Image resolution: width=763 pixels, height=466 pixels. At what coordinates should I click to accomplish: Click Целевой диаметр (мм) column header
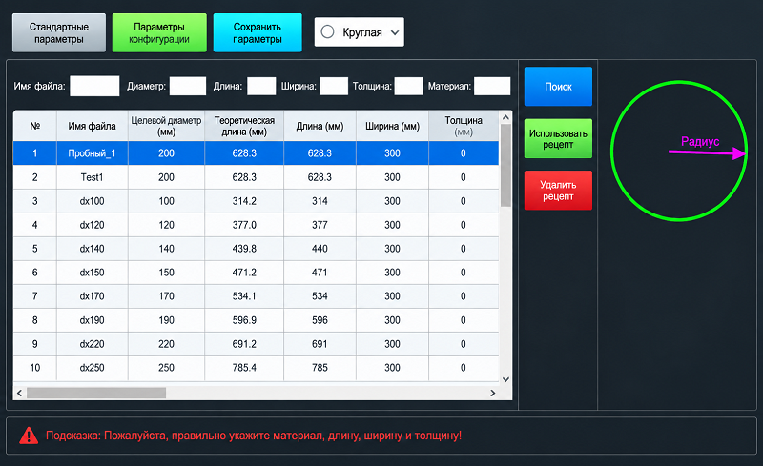166,126
